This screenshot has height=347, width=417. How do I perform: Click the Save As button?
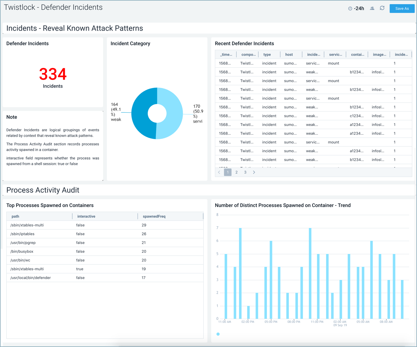pos(402,8)
